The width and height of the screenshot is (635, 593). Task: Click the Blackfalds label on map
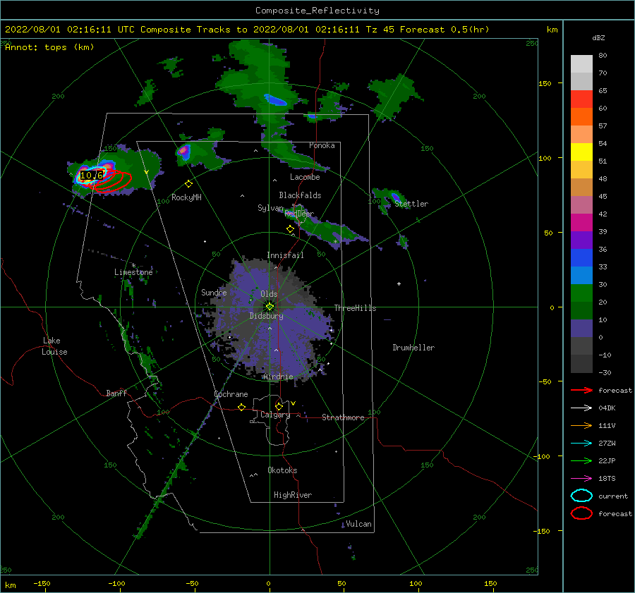pos(300,195)
